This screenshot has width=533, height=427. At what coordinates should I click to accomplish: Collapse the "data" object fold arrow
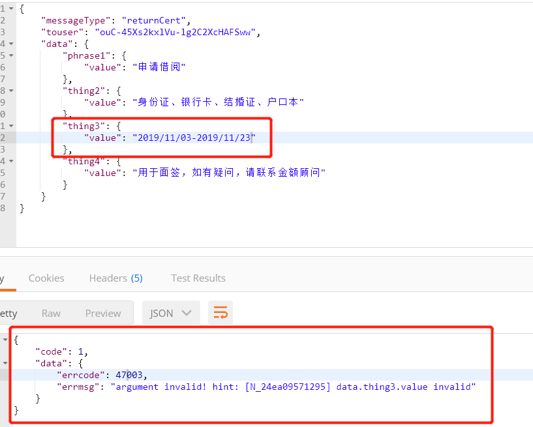11,44
